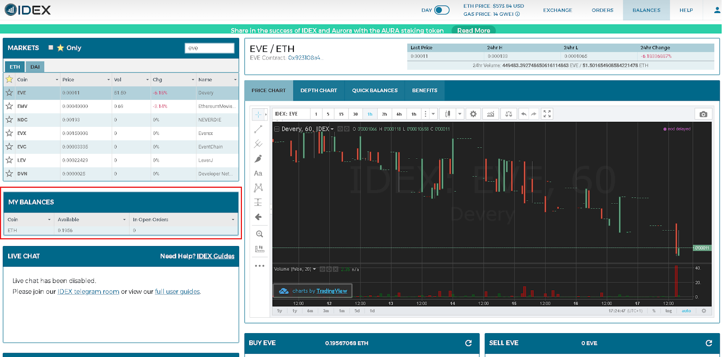
Task: Switch to the DEPTH CHART tab
Action: pyautogui.click(x=319, y=90)
